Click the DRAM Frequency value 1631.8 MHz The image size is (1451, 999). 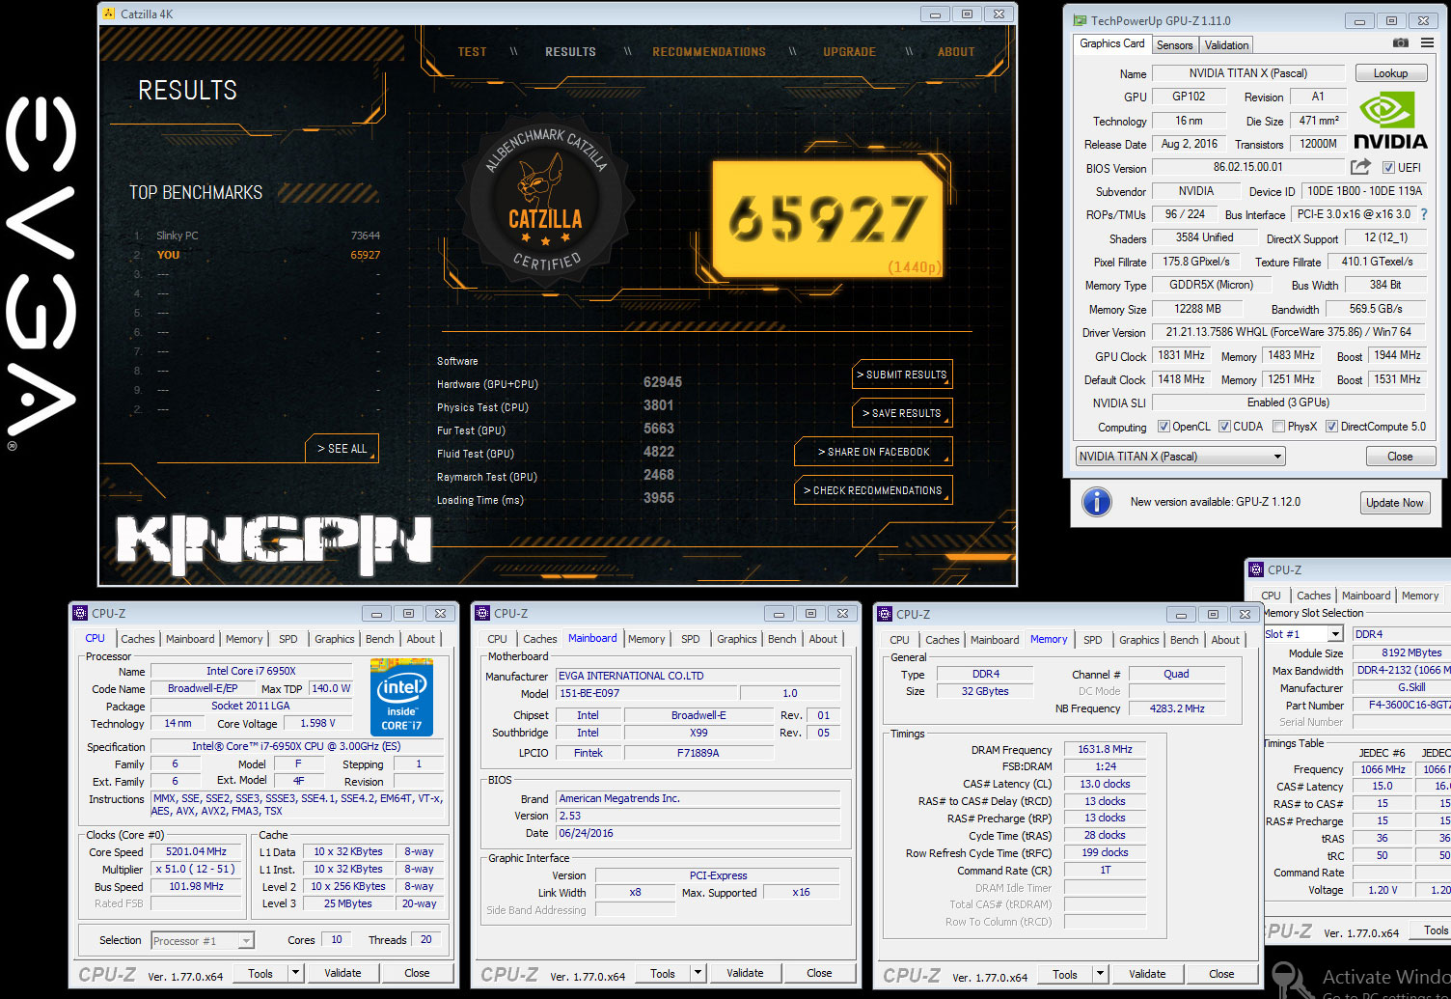(x=1105, y=749)
